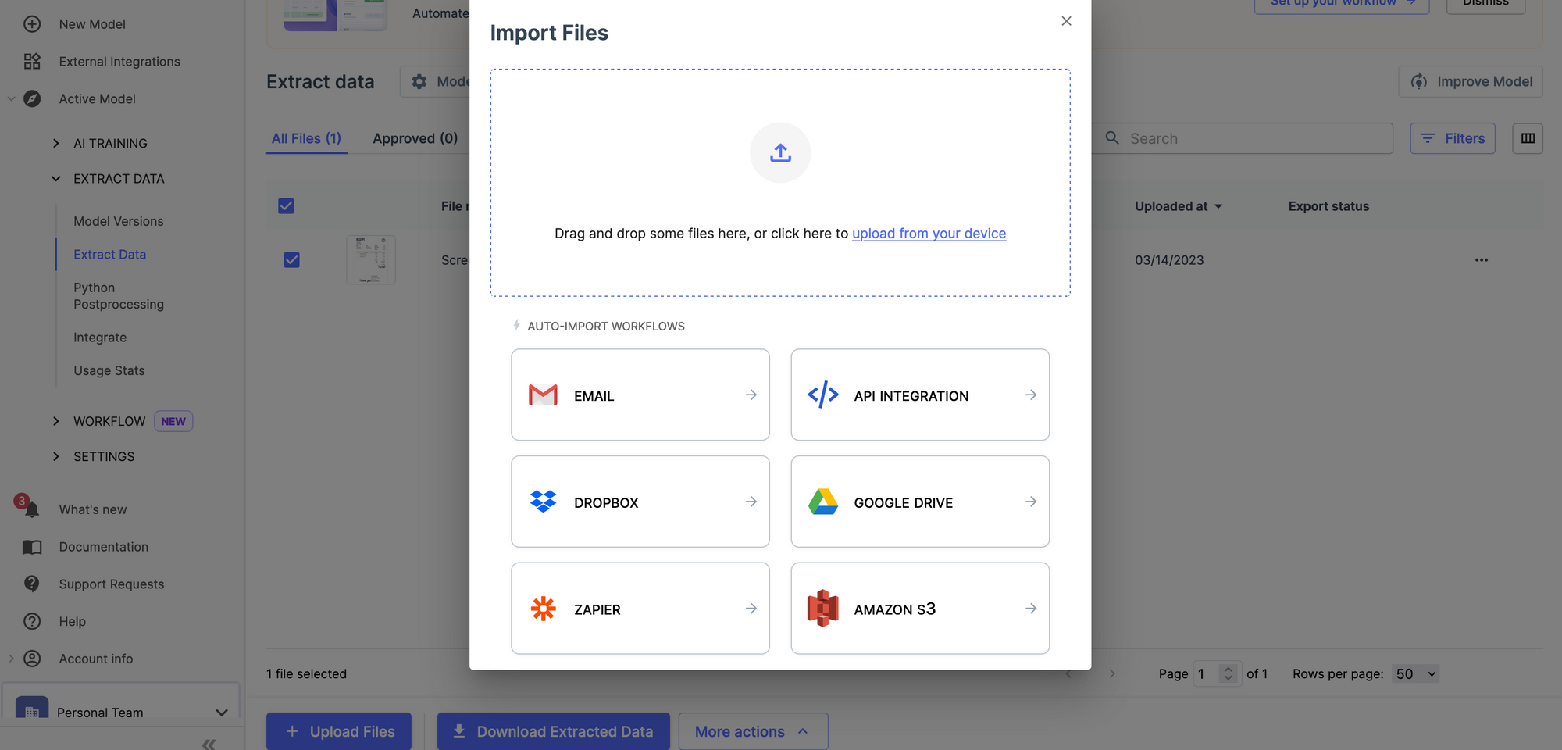
Task: Open the More actions menu
Action: 753,731
